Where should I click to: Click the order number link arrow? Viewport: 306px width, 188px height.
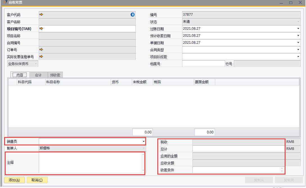tap(41, 50)
